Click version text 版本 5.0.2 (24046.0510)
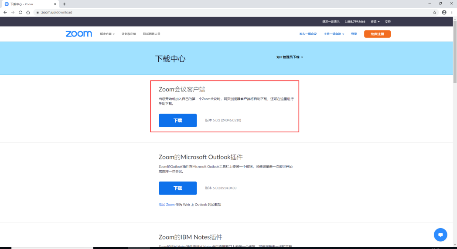The width and height of the screenshot is (457, 249). [223, 120]
